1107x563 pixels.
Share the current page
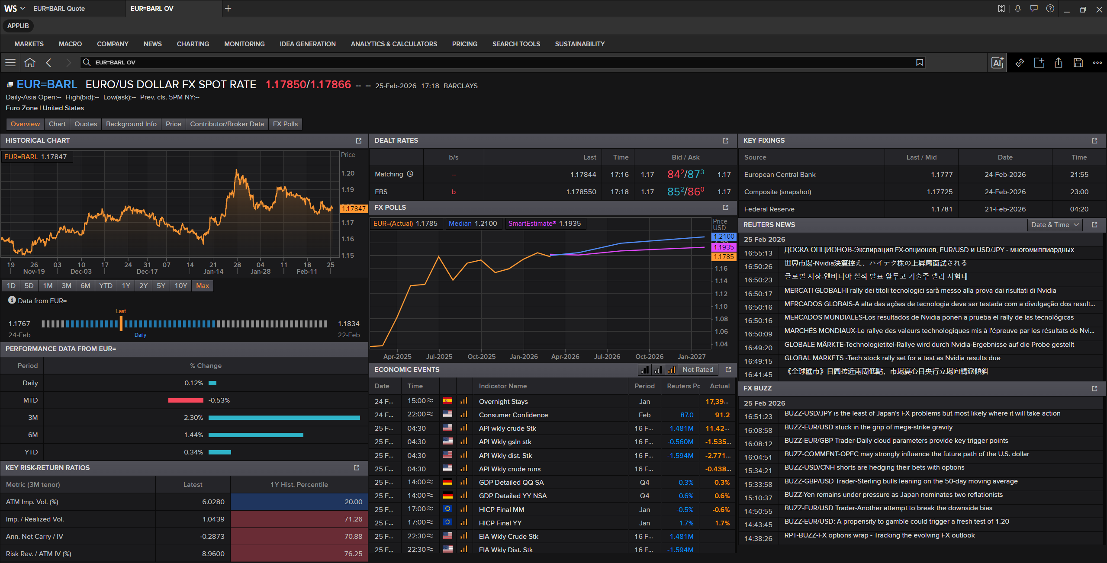pos(1059,63)
